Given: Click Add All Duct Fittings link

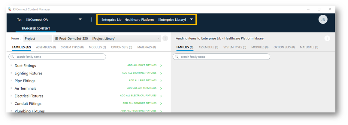Looking at the screenshot, I should tap(142, 65).
